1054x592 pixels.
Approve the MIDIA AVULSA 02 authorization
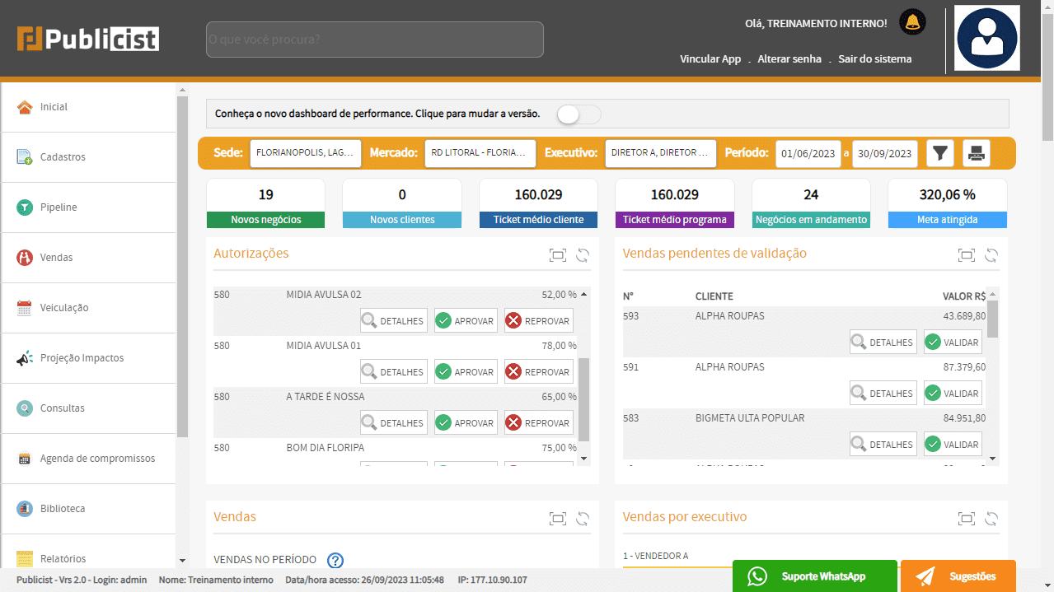point(466,321)
